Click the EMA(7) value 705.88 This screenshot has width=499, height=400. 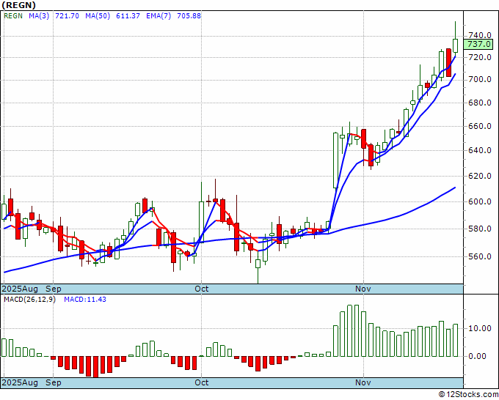pos(189,16)
